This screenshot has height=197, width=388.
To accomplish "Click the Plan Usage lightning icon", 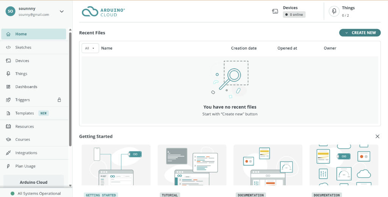I will point(8,166).
